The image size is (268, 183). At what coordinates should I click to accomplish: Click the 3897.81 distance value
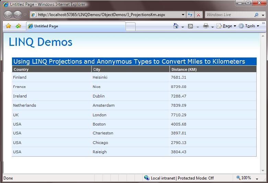point(178,133)
